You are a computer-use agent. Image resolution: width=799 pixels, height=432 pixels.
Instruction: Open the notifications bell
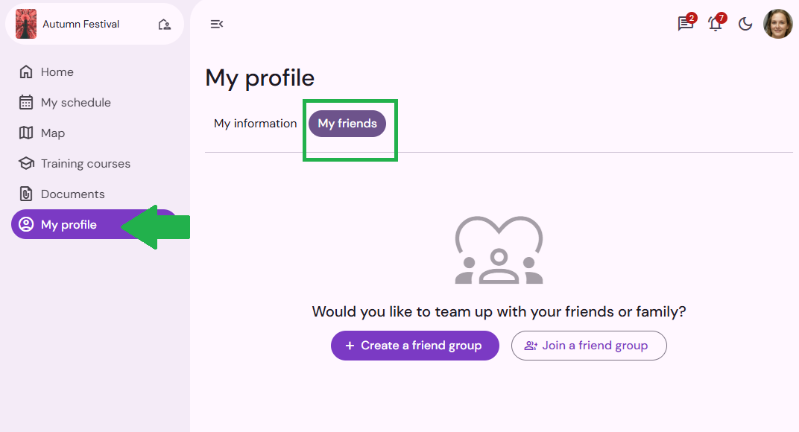coord(716,23)
